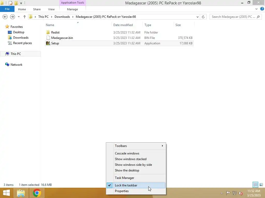This screenshot has height=198, width=265.
Task: Go back with the Back arrow button
Action: click(5, 17)
